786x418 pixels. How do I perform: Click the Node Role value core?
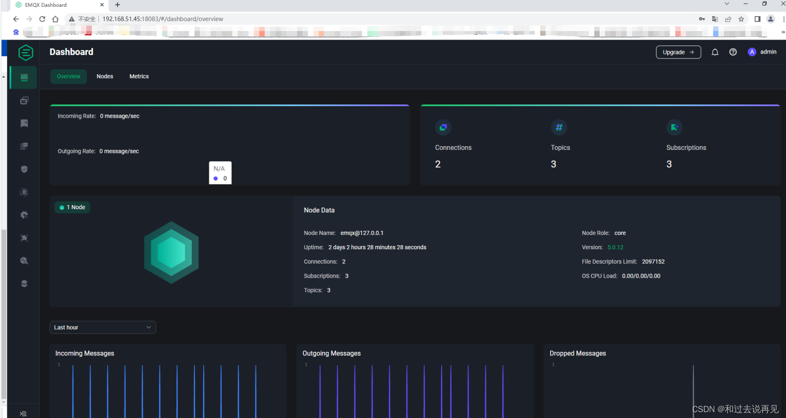pyautogui.click(x=620, y=233)
